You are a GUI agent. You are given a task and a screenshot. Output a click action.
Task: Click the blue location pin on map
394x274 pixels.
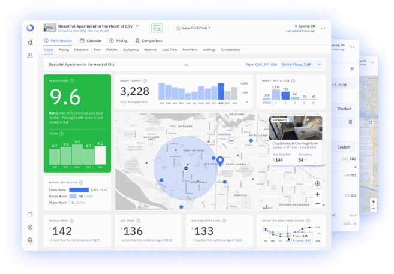220,161
